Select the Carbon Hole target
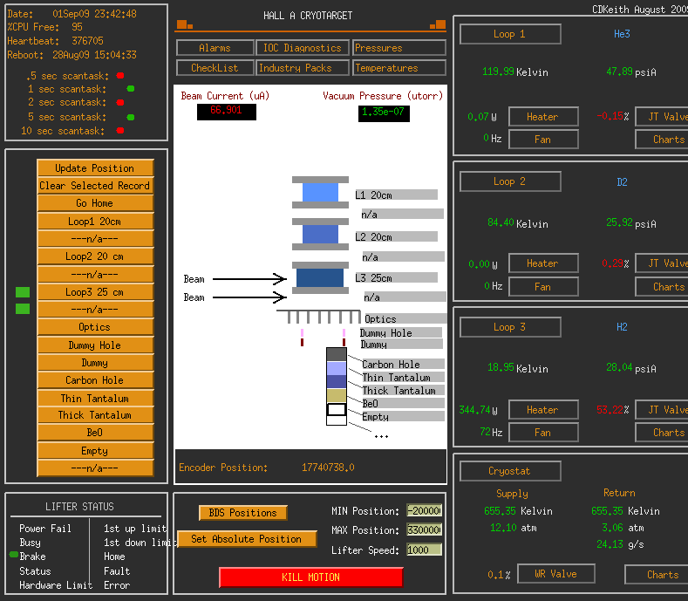 pos(95,380)
